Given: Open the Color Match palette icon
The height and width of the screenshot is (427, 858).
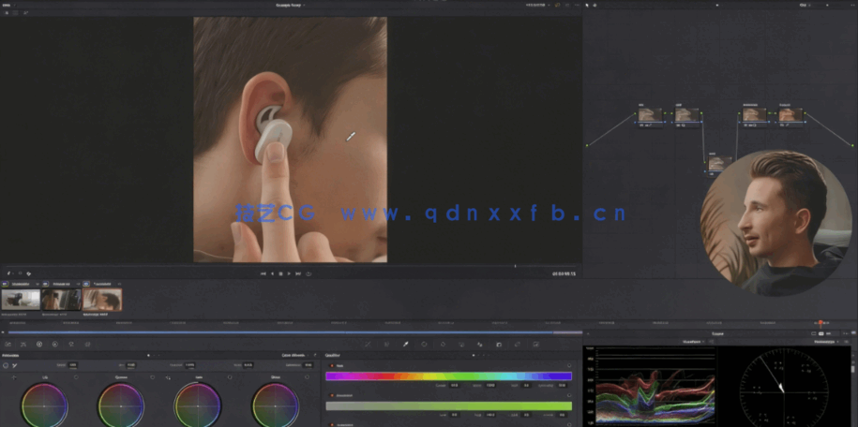Looking at the screenshot, I should (x=23, y=345).
